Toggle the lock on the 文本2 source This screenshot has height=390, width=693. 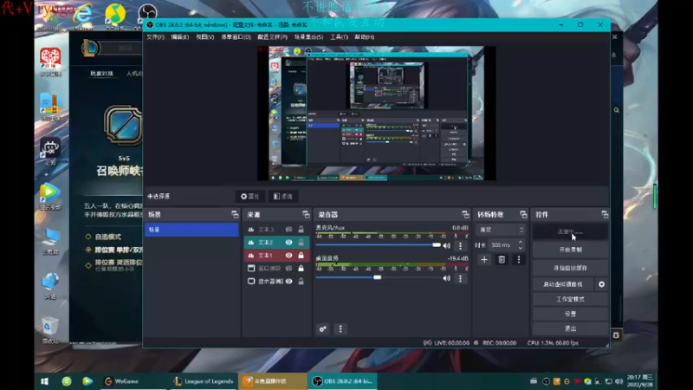click(301, 243)
